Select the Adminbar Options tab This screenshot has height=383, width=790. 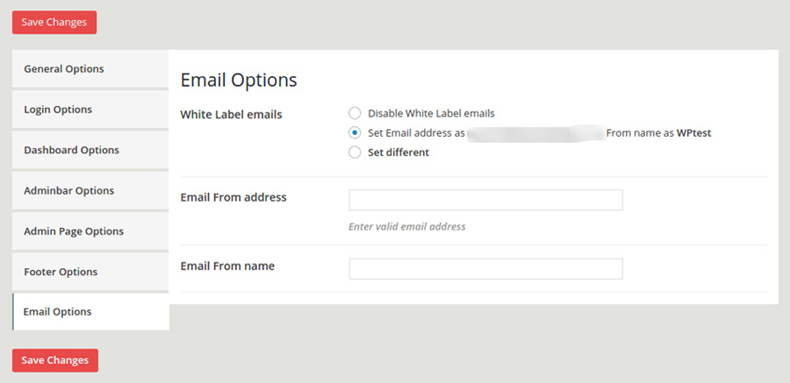(x=69, y=191)
